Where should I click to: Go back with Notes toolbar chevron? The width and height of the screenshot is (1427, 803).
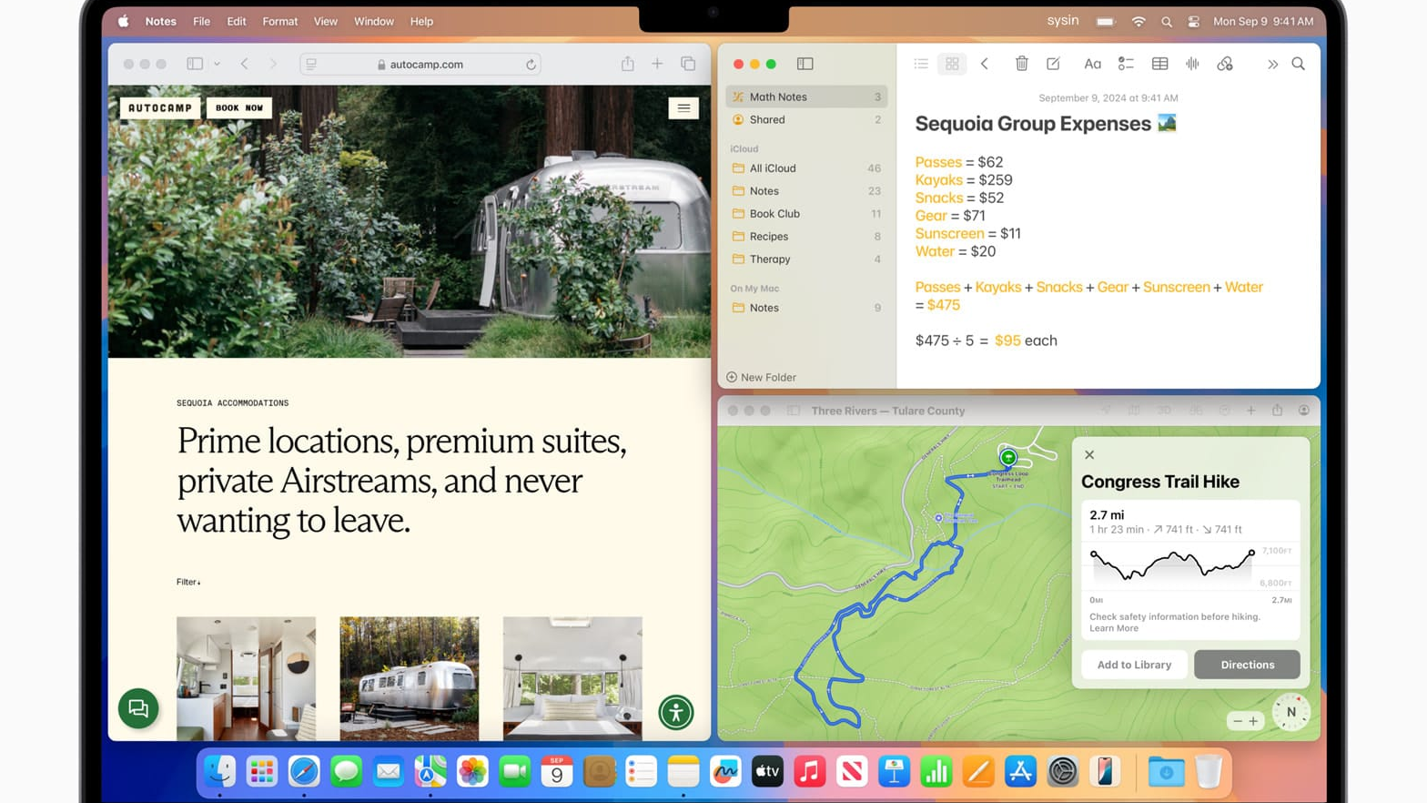coord(985,64)
